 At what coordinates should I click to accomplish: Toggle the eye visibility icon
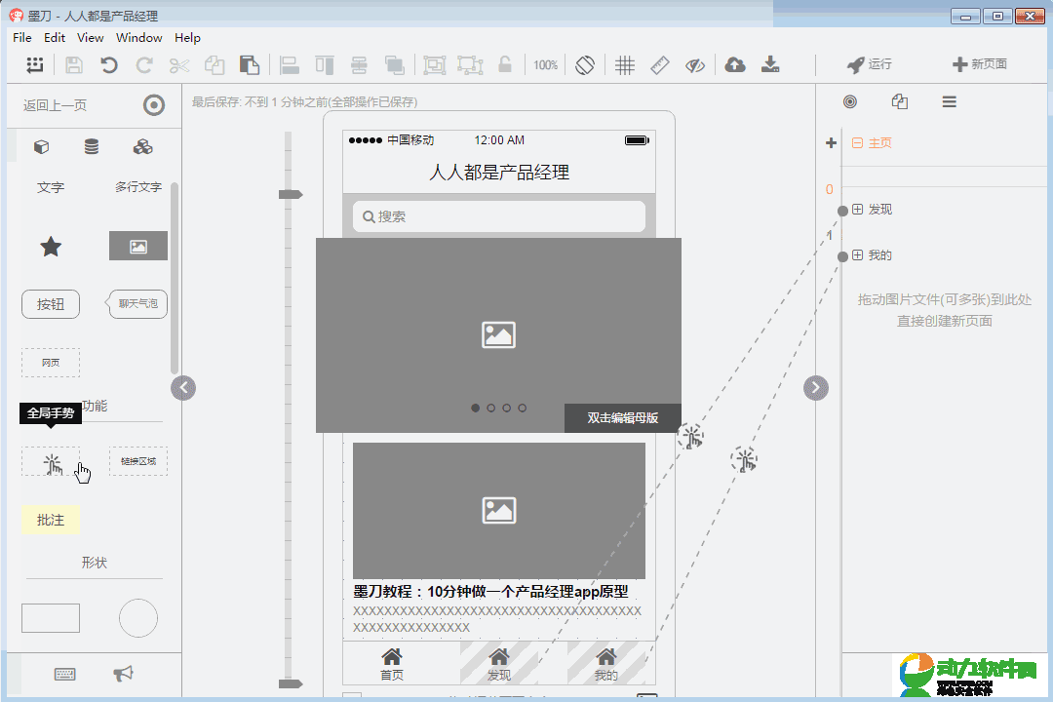coord(695,64)
